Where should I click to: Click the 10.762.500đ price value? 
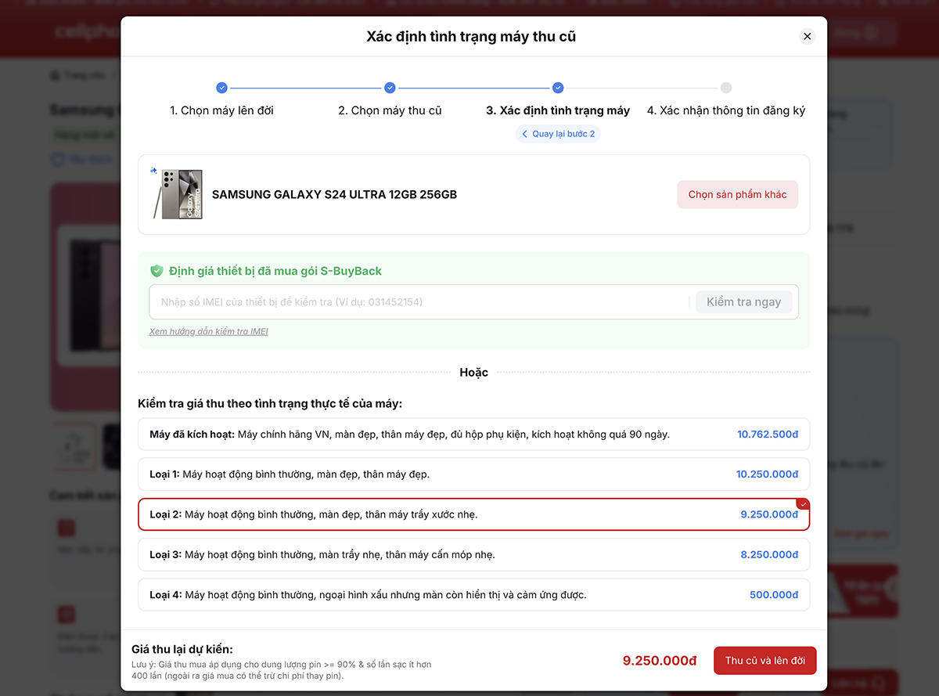768,434
